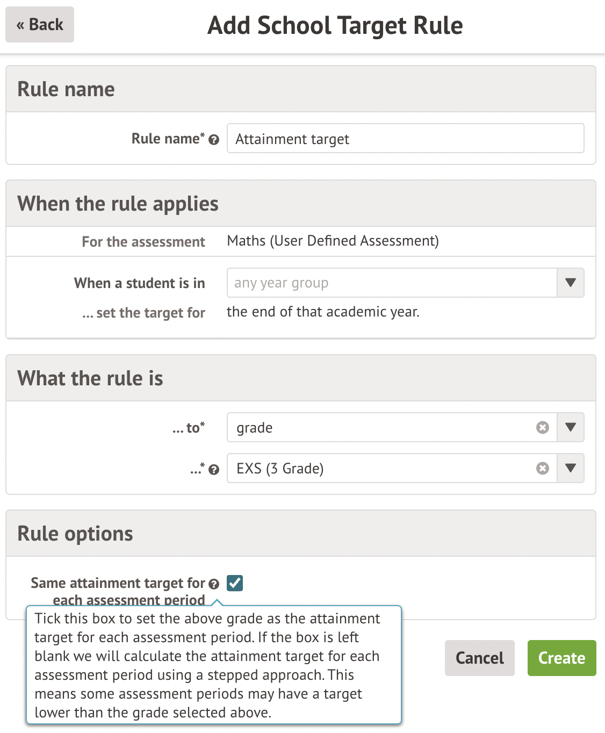Click the help icon left of EXS field
Screen dimensions: 605x733
[214, 470]
